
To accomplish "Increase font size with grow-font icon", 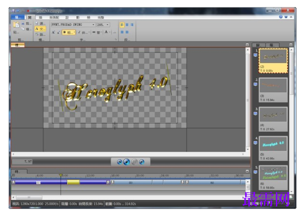I will 54,32.
